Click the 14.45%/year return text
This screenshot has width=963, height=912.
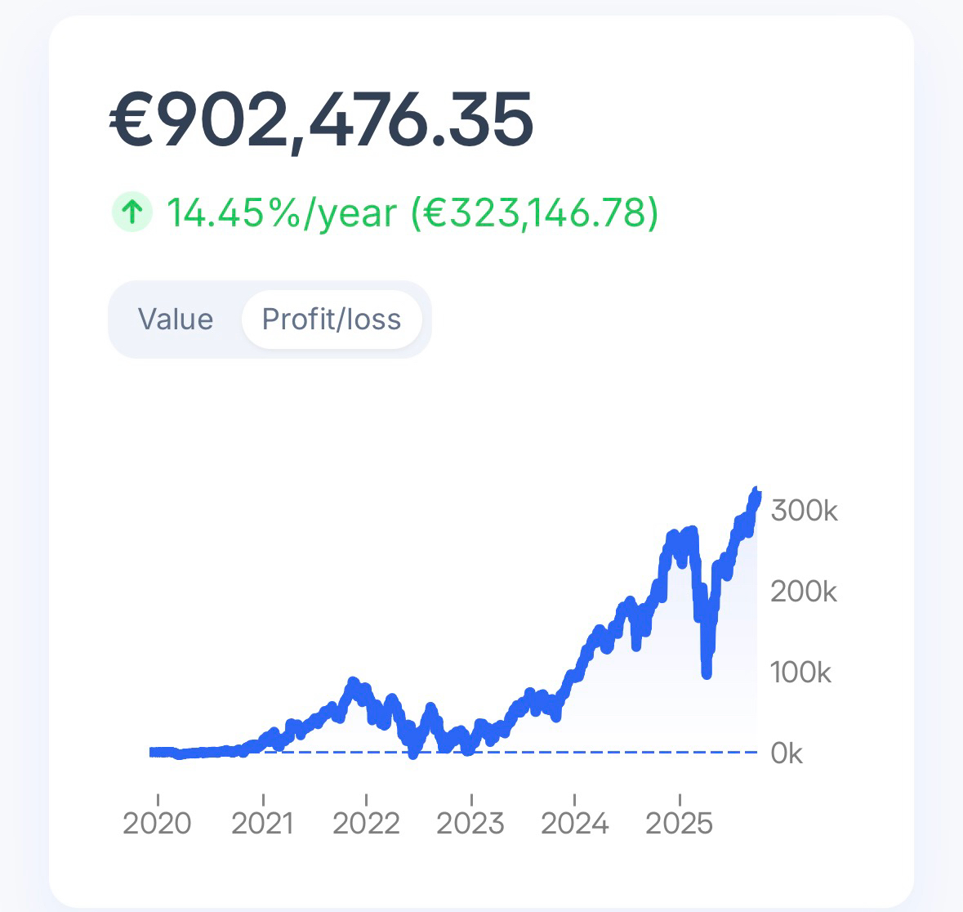tap(281, 213)
